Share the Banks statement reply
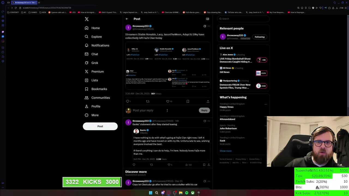349x196 pixels. click(x=209, y=165)
